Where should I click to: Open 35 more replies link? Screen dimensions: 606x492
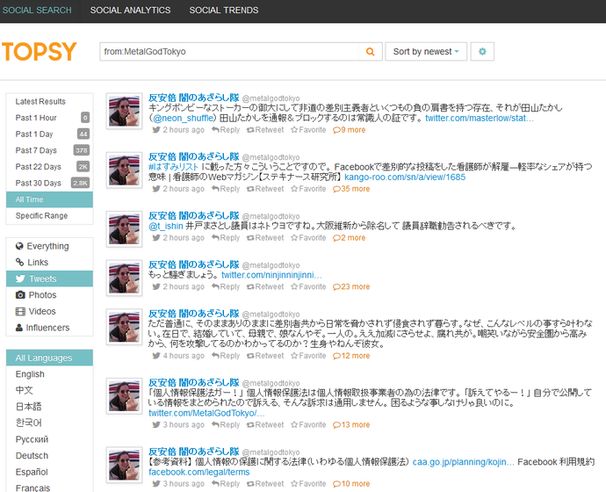(351, 189)
